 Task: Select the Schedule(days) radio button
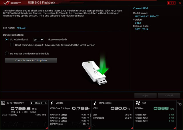tap(7, 39)
